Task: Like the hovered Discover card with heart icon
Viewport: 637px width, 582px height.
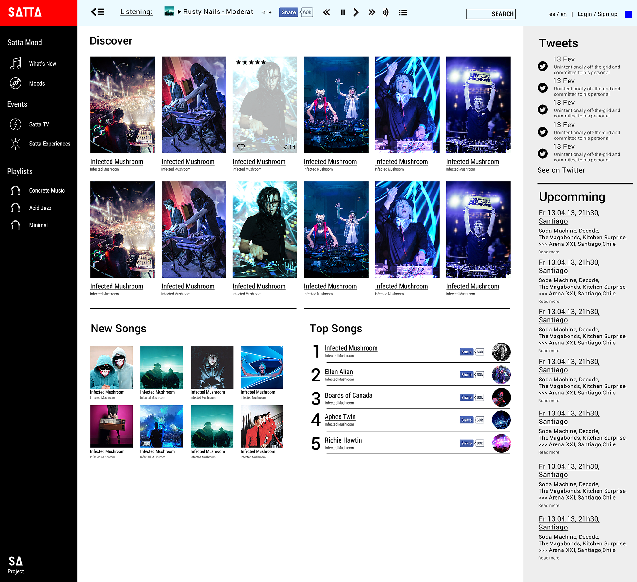Action: tap(241, 147)
